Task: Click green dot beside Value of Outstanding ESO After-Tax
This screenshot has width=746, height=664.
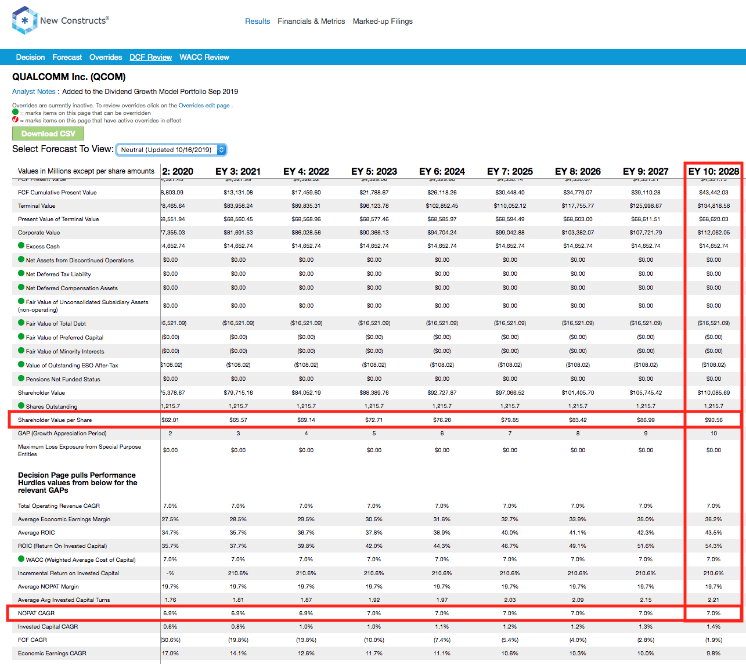Action: tap(21, 365)
